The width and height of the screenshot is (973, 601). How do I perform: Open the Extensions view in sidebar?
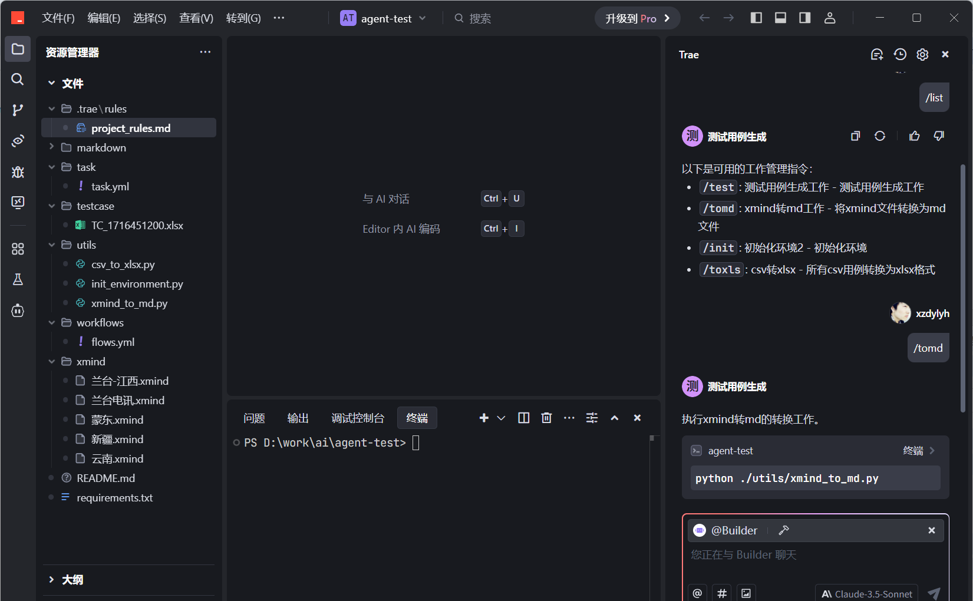[x=18, y=249]
